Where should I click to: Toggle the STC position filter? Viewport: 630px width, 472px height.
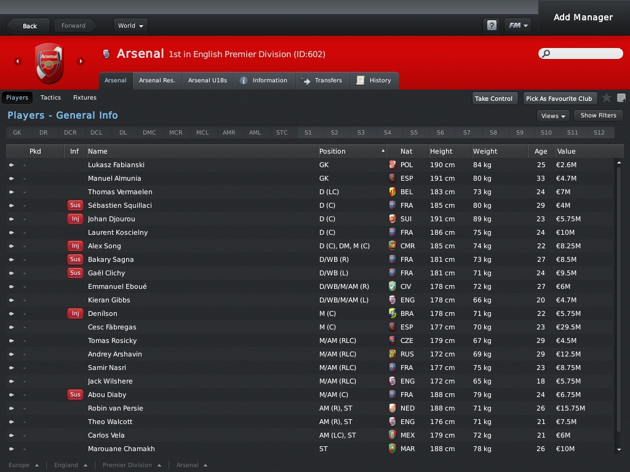(x=282, y=133)
